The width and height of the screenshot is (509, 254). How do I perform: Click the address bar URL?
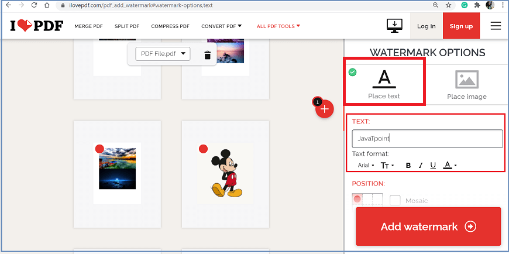point(140,5)
